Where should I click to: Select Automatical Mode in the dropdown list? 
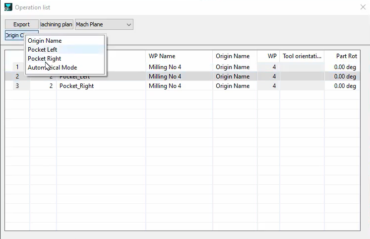point(52,68)
